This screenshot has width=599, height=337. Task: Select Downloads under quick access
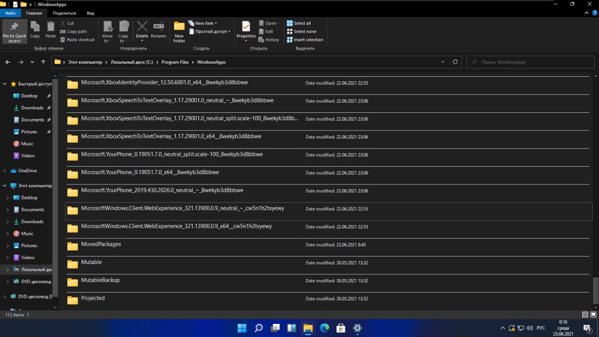click(32, 108)
